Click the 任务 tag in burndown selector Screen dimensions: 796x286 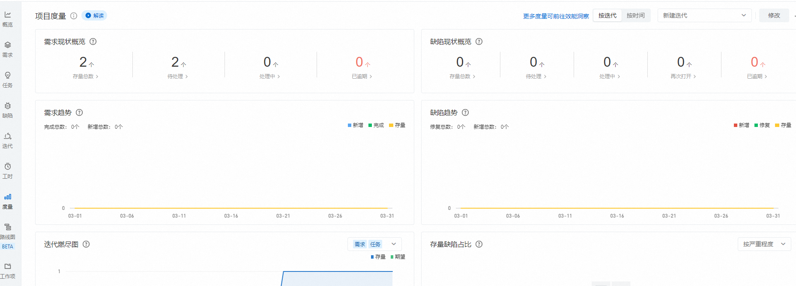[x=375, y=244]
